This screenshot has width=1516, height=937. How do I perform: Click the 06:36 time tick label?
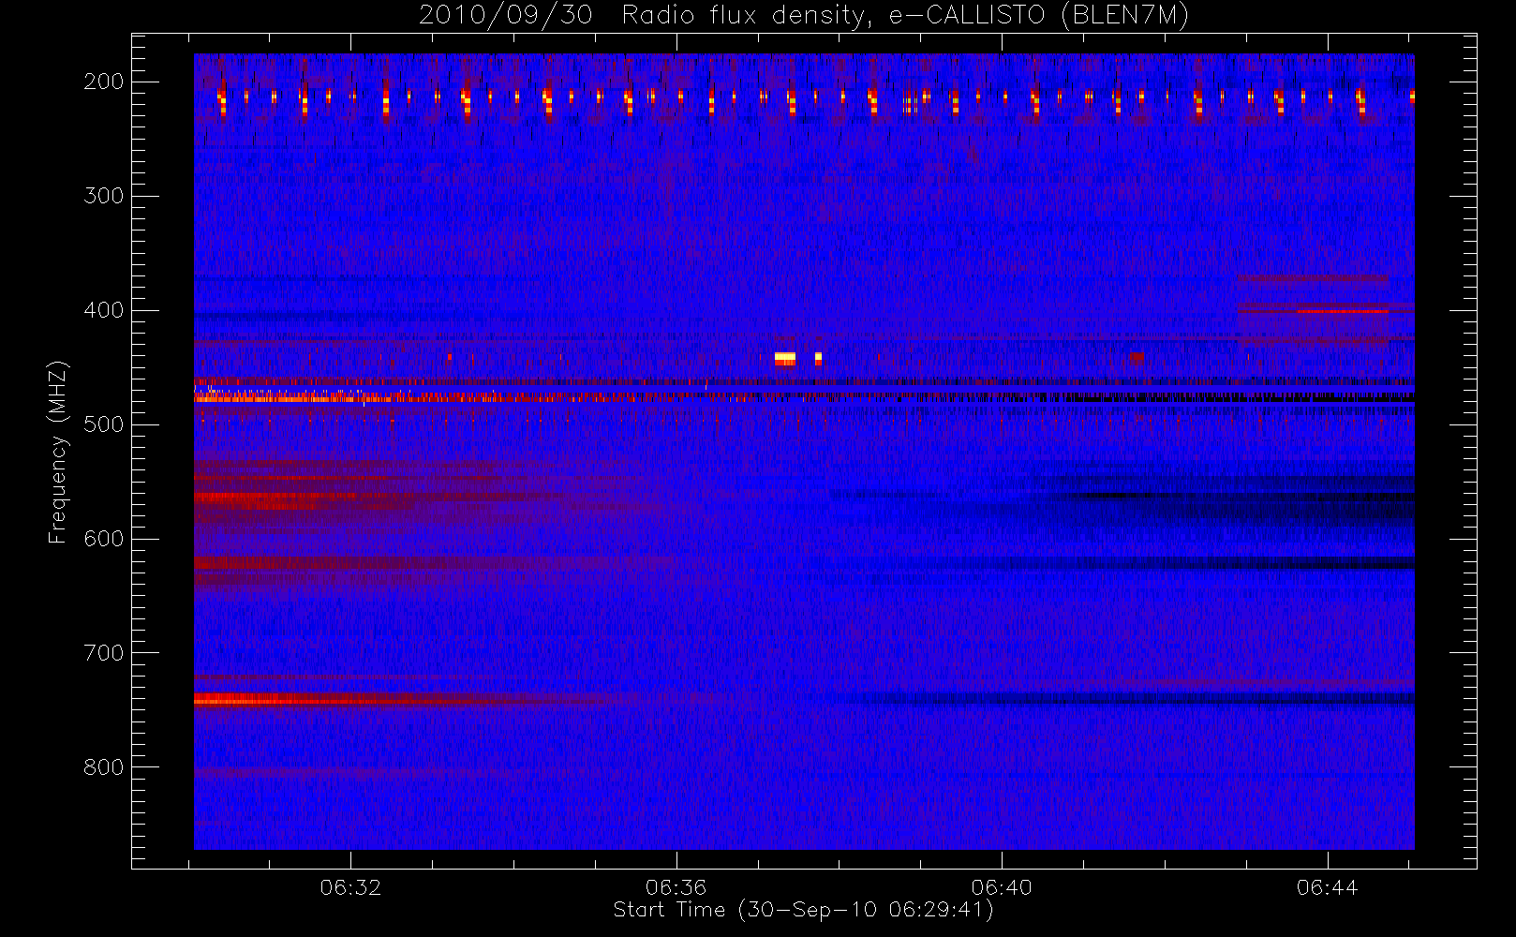tap(676, 887)
